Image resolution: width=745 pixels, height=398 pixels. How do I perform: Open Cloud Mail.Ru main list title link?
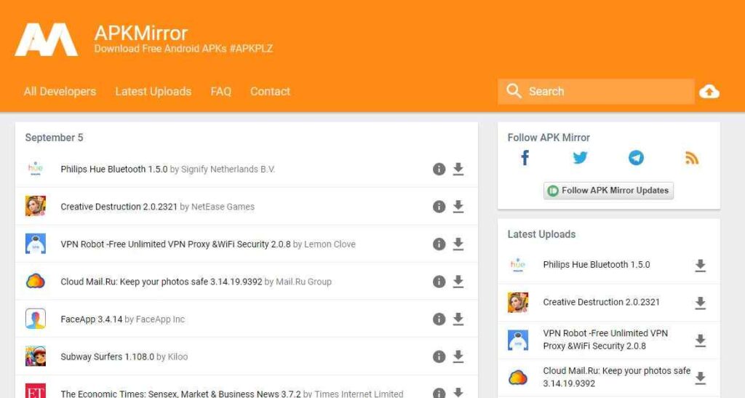pyautogui.click(x=161, y=282)
